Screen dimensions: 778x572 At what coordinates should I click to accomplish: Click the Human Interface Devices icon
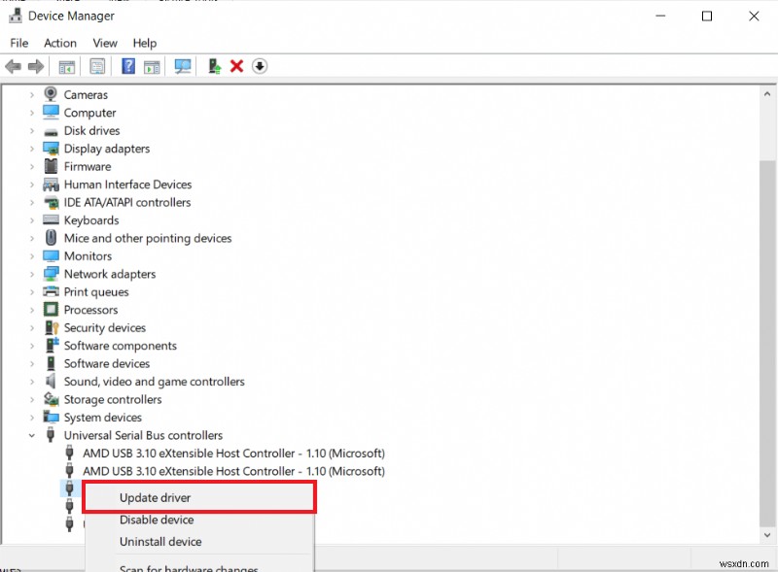[x=52, y=185]
